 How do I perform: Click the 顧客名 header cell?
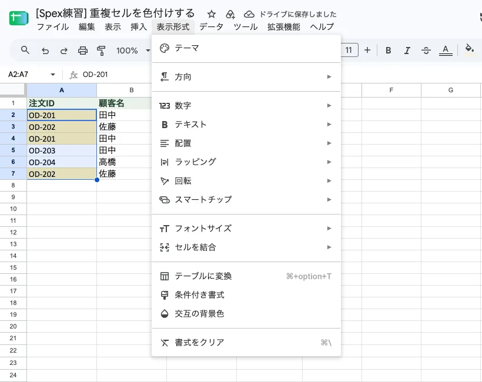click(x=125, y=103)
